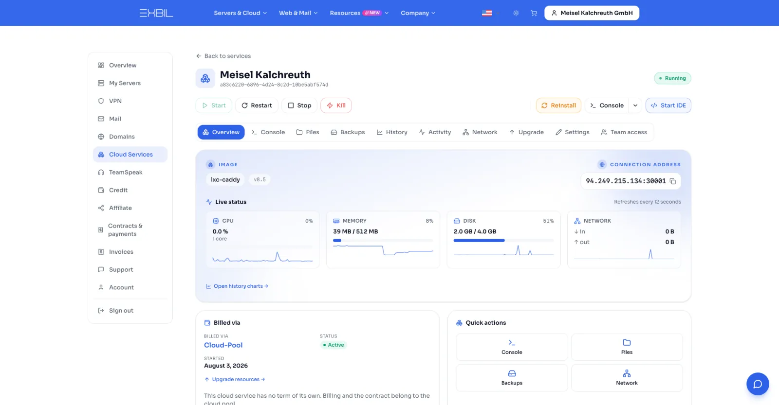
Task: Click the Reinstall button
Action: 558,106
